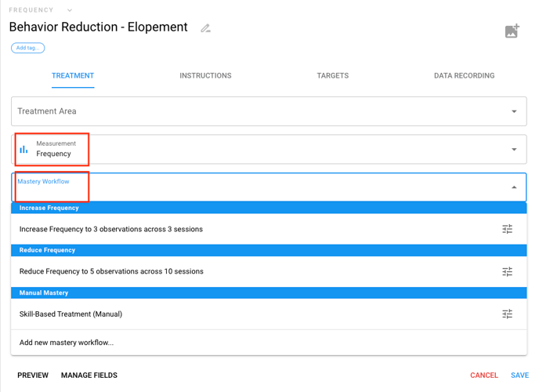Expand the Frequency type chevron at top

[70, 10]
